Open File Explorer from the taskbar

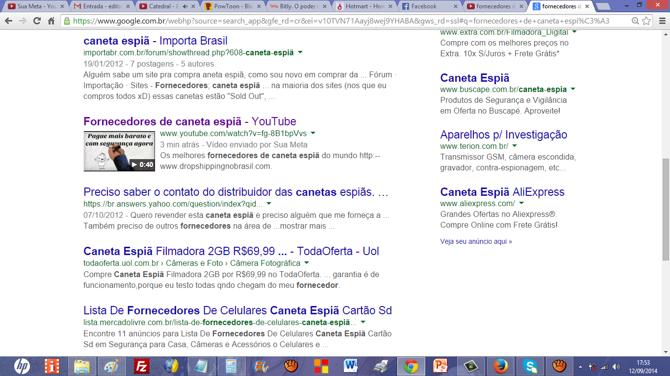tap(81, 366)
